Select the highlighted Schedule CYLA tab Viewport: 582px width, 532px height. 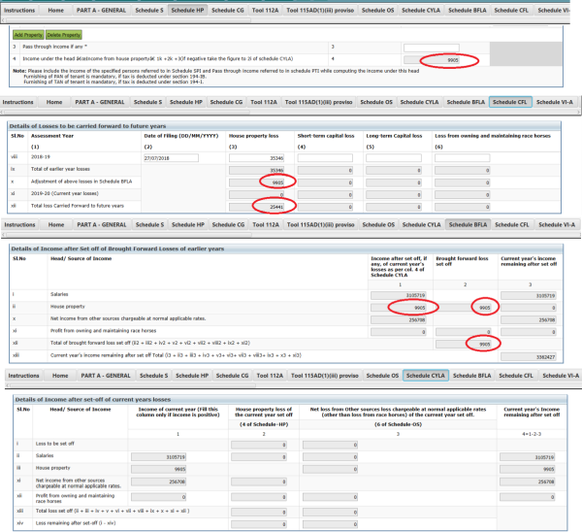point(426,376)
